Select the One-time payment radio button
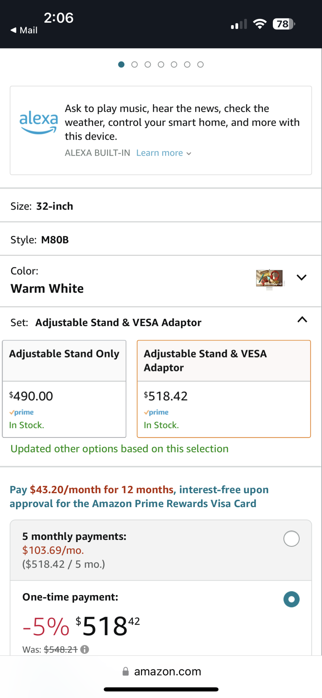 291,599
